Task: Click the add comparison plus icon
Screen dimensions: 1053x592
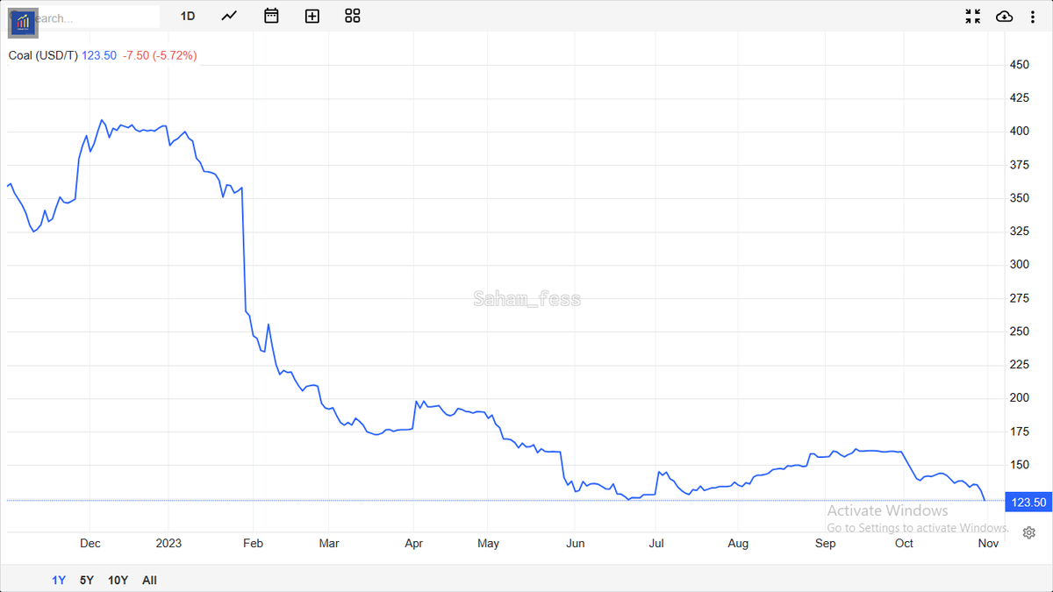Action: [x=312, y=16]
